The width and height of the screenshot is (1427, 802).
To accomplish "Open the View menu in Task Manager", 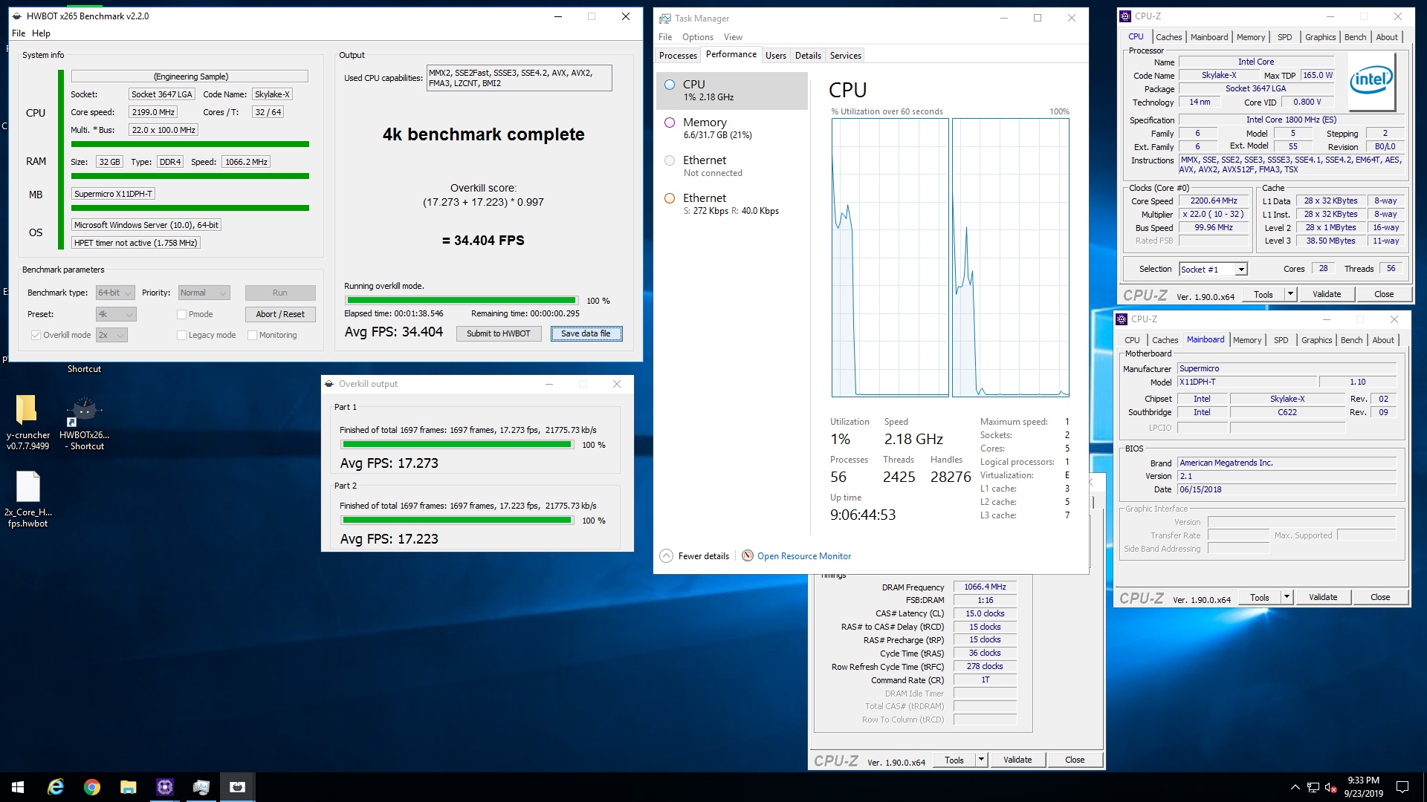I will pos(733,37).
